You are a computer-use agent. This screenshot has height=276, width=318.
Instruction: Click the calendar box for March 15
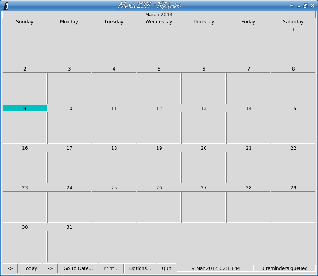pyautogui.click(x=293, y=128)
